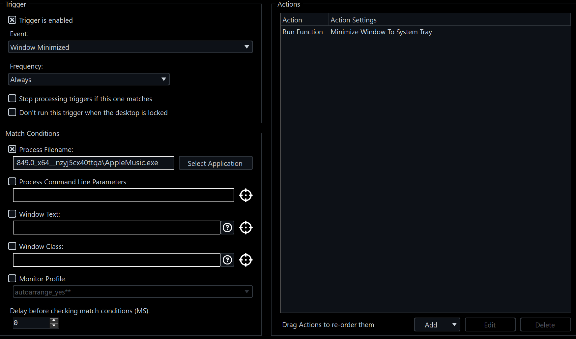
Task: Disable the 'Trigger is enabled' checkbox
Action: (x=12, y=20)
